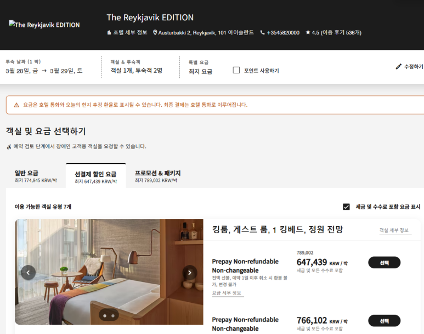
Task: Click the location pin icon by address
Action: [x=155, y=32]
